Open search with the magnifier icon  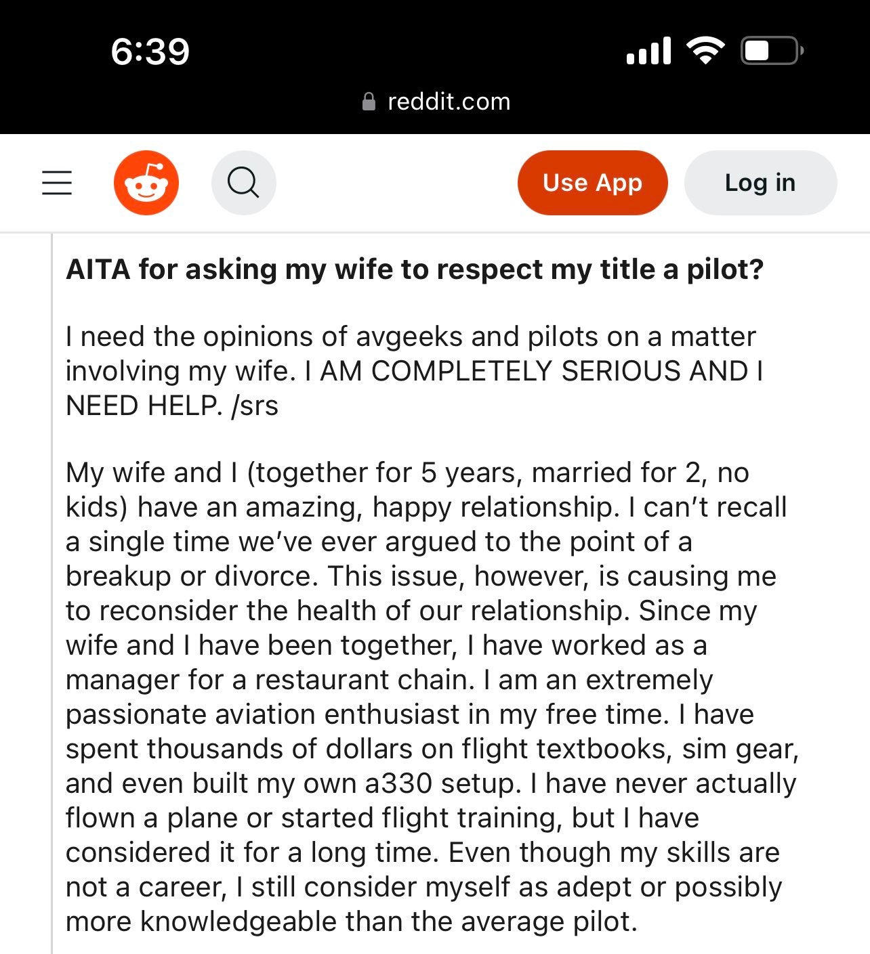point(243,183)
